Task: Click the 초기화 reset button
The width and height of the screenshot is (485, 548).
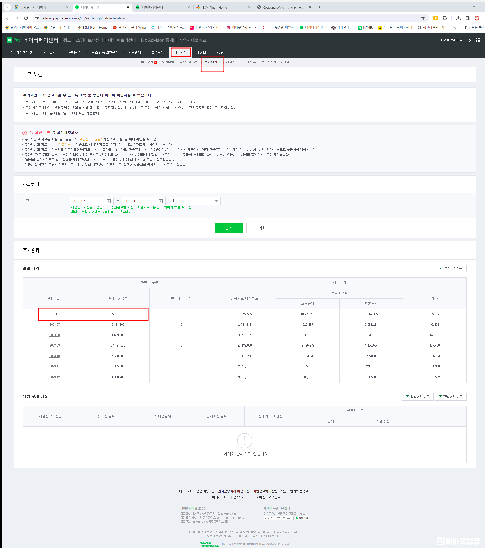Action: click(x=260, y=228)
